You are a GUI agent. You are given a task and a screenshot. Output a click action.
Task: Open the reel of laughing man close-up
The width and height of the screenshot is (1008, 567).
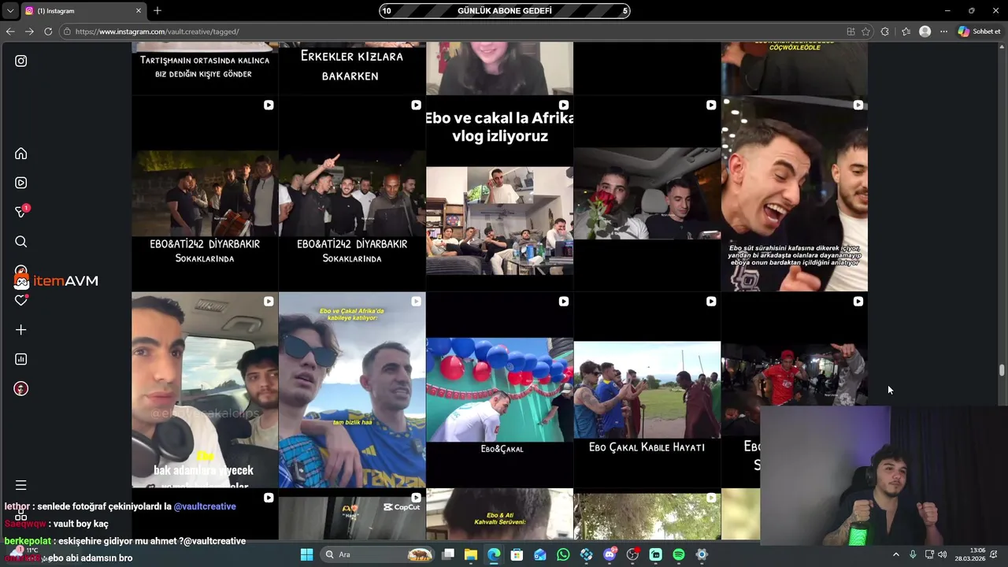click(x=794, y=194)
